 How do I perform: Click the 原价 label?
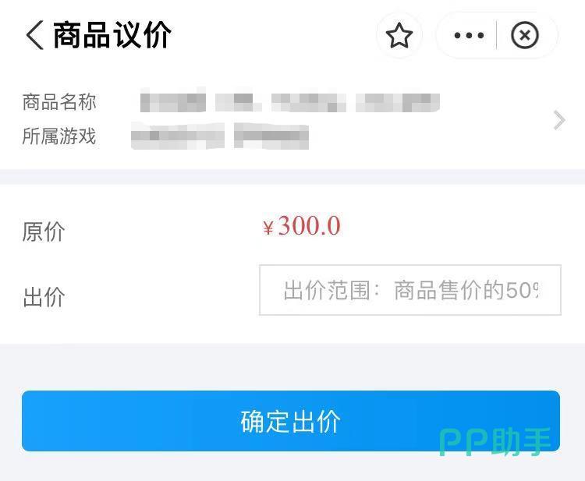click(x=44, y=232)
